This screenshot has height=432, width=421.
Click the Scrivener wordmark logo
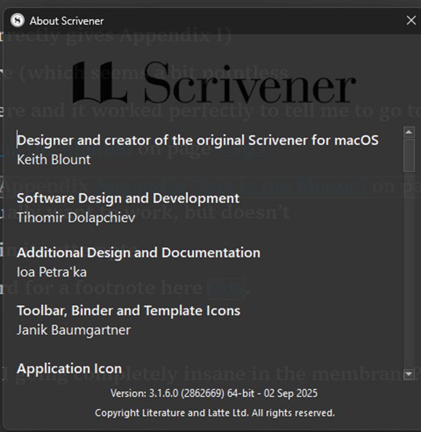coord(250,87)
